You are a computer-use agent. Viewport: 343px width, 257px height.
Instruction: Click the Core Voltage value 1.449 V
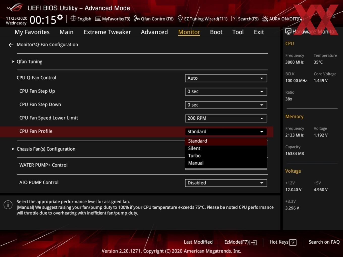point(321,81)
